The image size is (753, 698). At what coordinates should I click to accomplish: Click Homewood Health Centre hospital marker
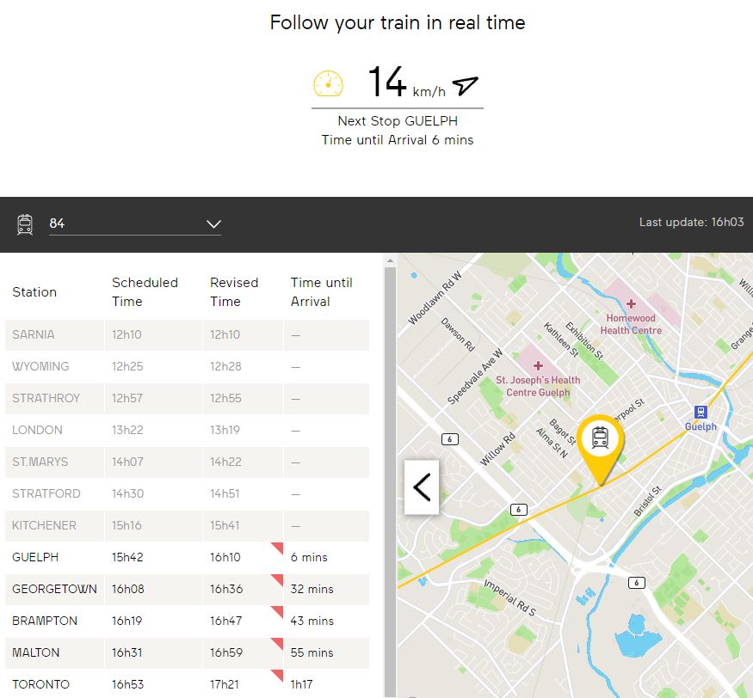[x=631, y=304]
